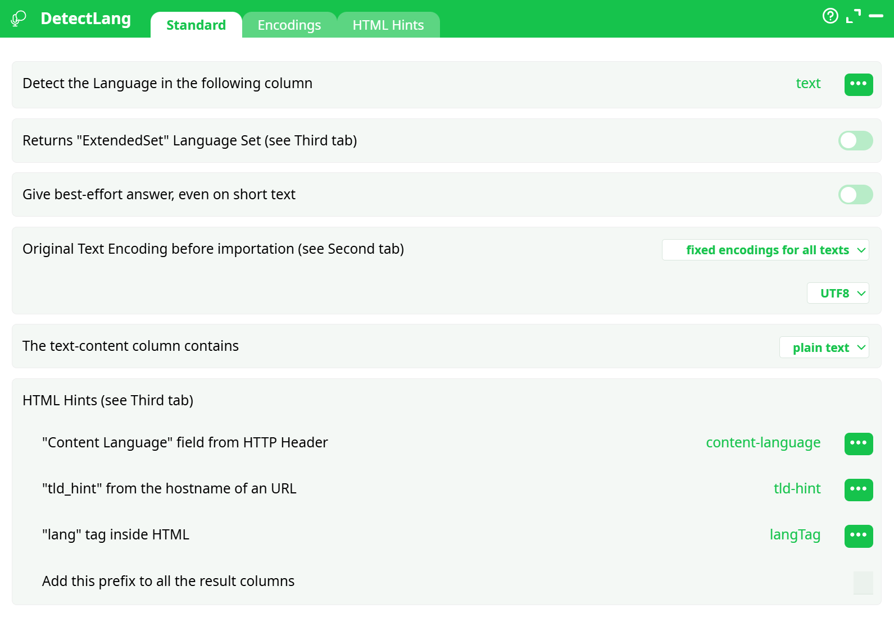Open the help question mark icon

click(x=830, y=16)
